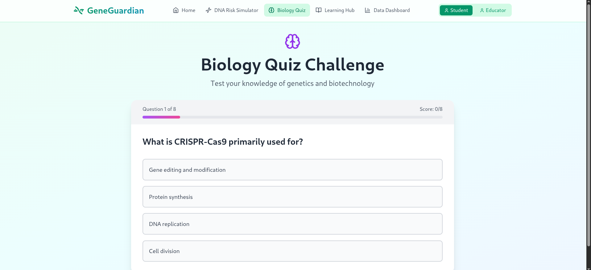Click the quiz progress bar

pos(292,117)
